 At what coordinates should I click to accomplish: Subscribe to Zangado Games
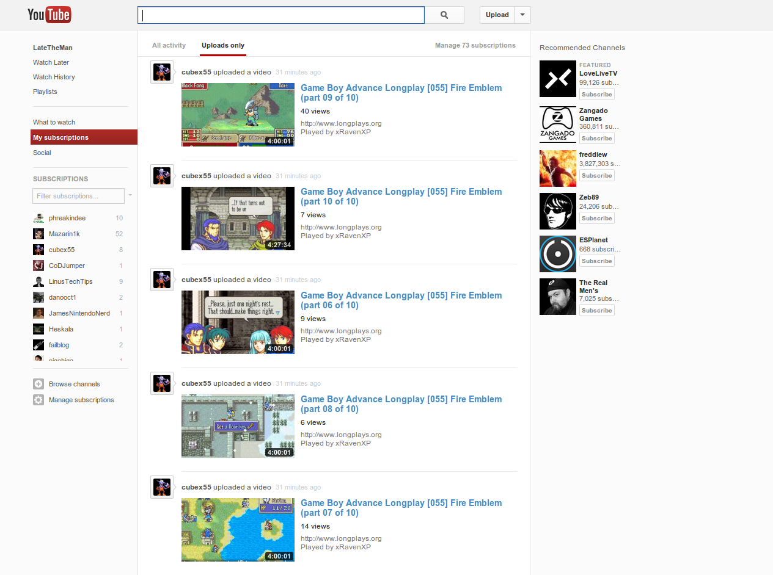click(x=597, y=138)
